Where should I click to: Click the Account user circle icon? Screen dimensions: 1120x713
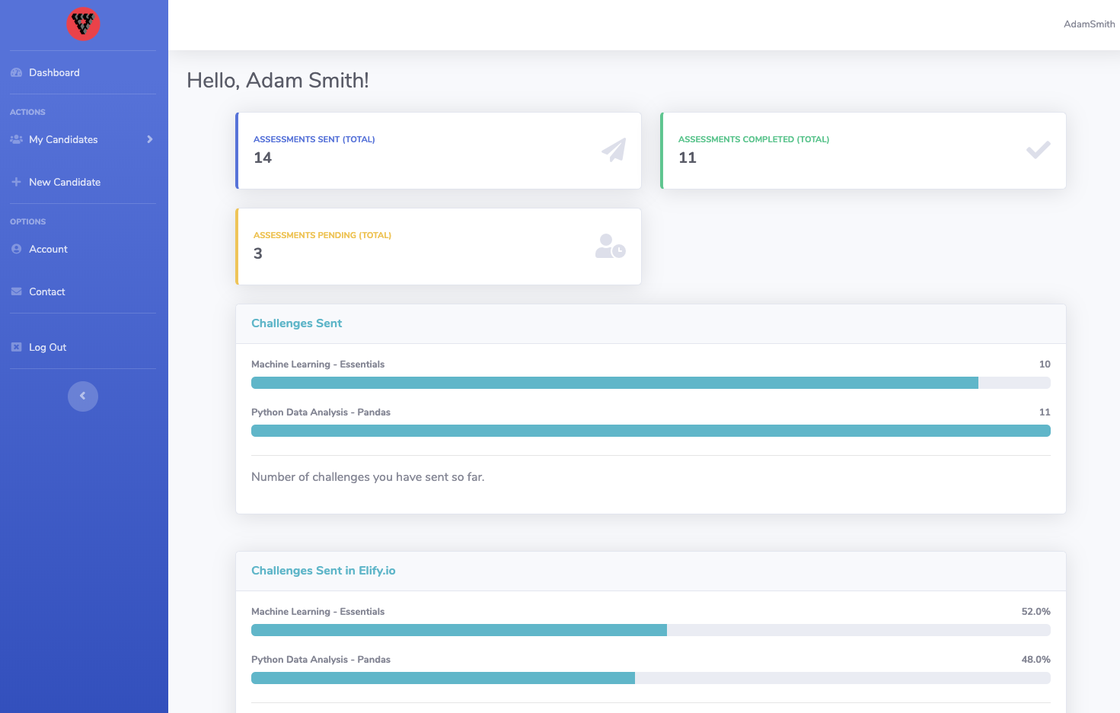point(17,250)
